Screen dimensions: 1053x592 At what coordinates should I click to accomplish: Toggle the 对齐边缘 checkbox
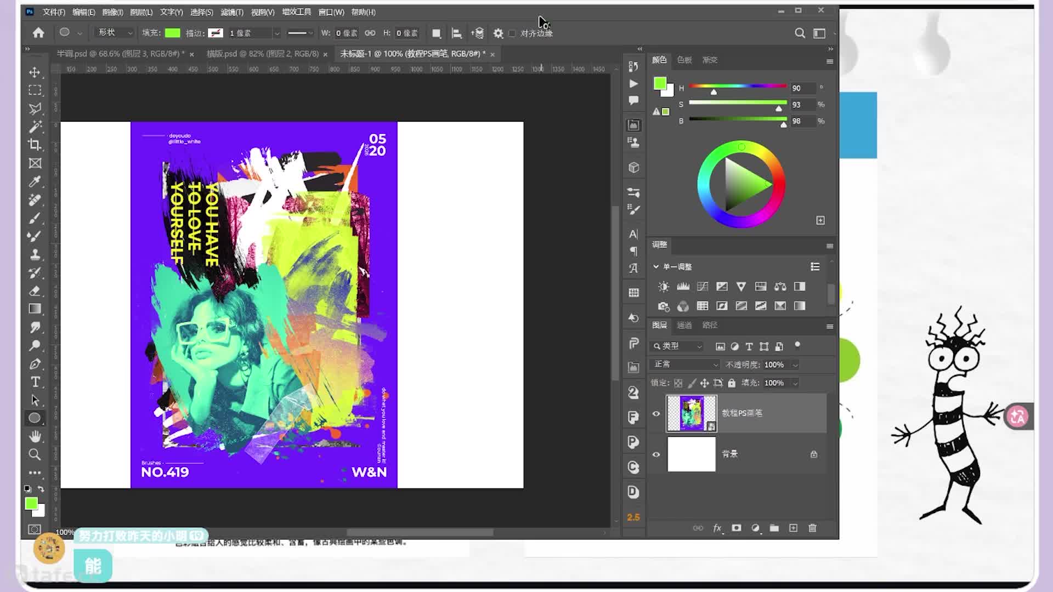512,33
